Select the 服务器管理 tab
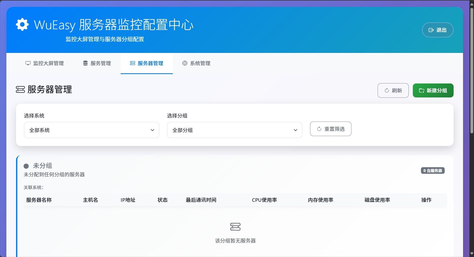The width and height of the screenshot is (474, 257). (147, 63)
